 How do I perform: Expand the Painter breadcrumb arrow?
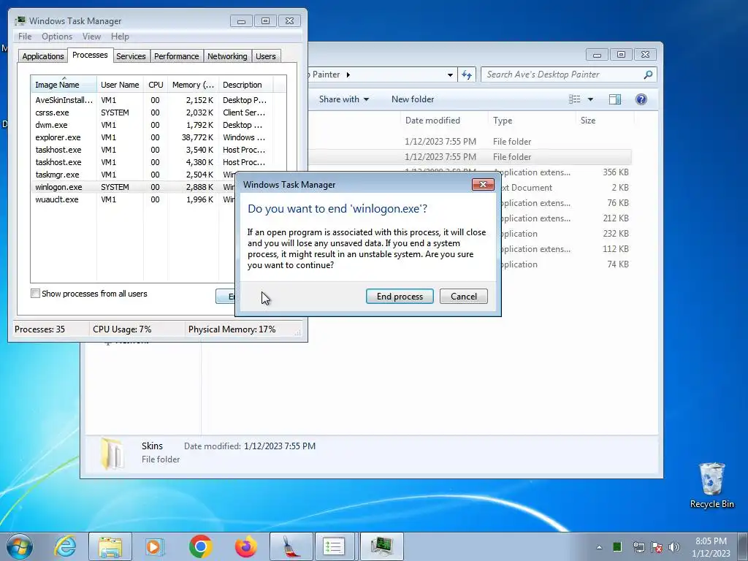tap(348, 75)
